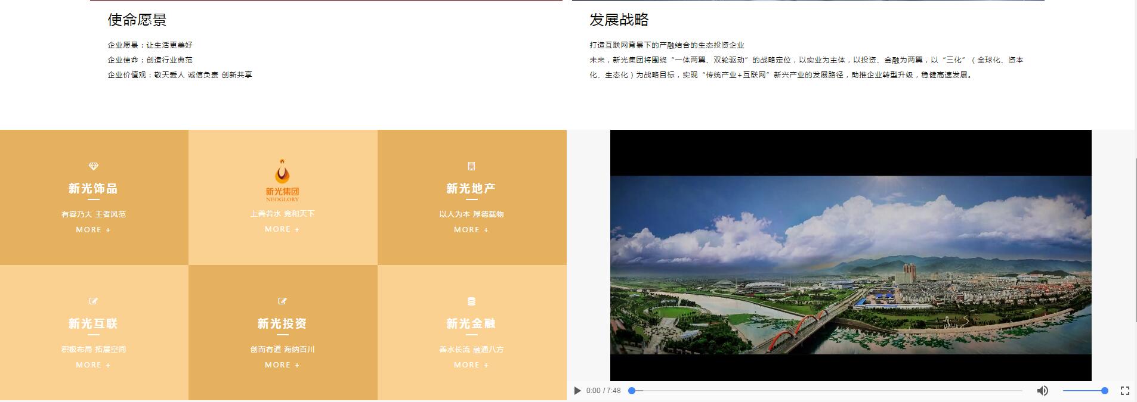Click the building icon above 新光地产
The width and height of the screenshot is (1137, 402).
tap(471, 166)
